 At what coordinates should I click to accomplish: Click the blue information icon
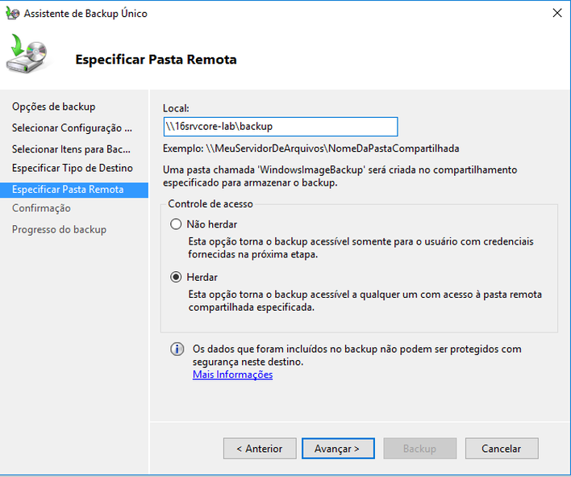177,349
